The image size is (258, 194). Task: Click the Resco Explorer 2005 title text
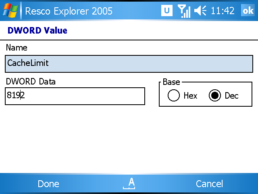pos(69,11)
